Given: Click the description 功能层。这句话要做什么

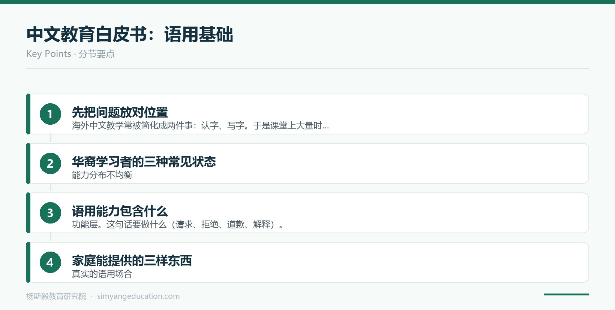Looking at the screenshot, I should 178,225.
